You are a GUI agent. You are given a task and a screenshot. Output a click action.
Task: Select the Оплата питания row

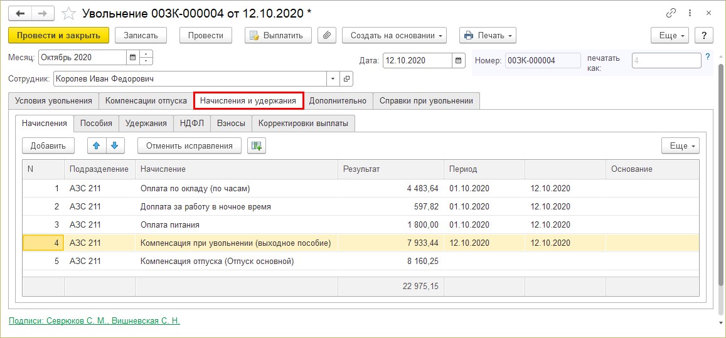coord(361,224)
